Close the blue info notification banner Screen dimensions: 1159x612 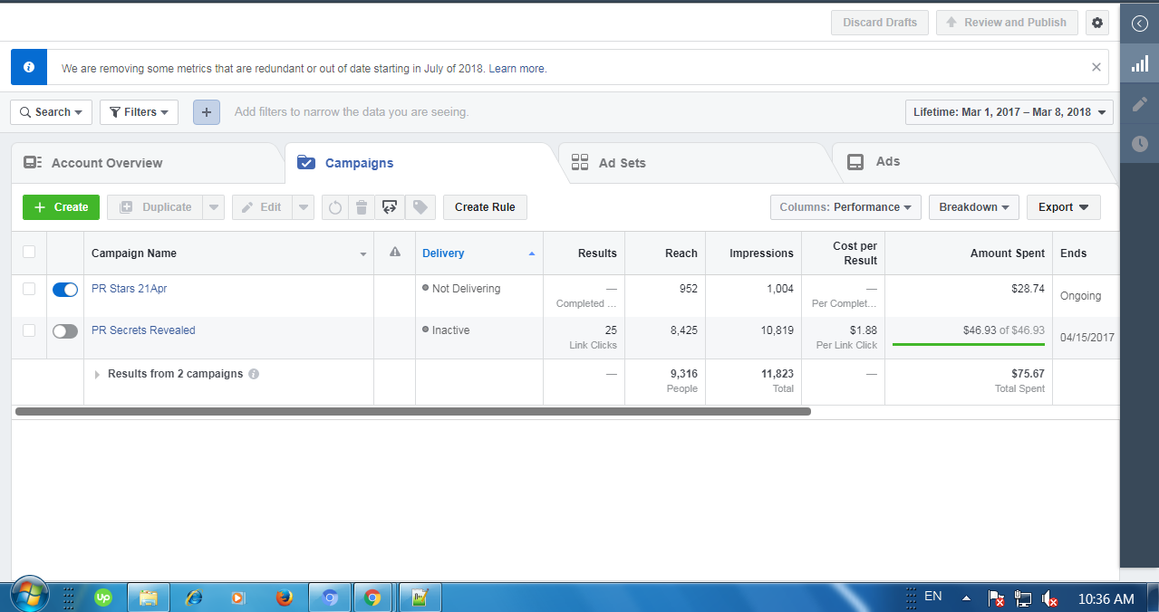pyautogui.click(x=1096, y=67)
